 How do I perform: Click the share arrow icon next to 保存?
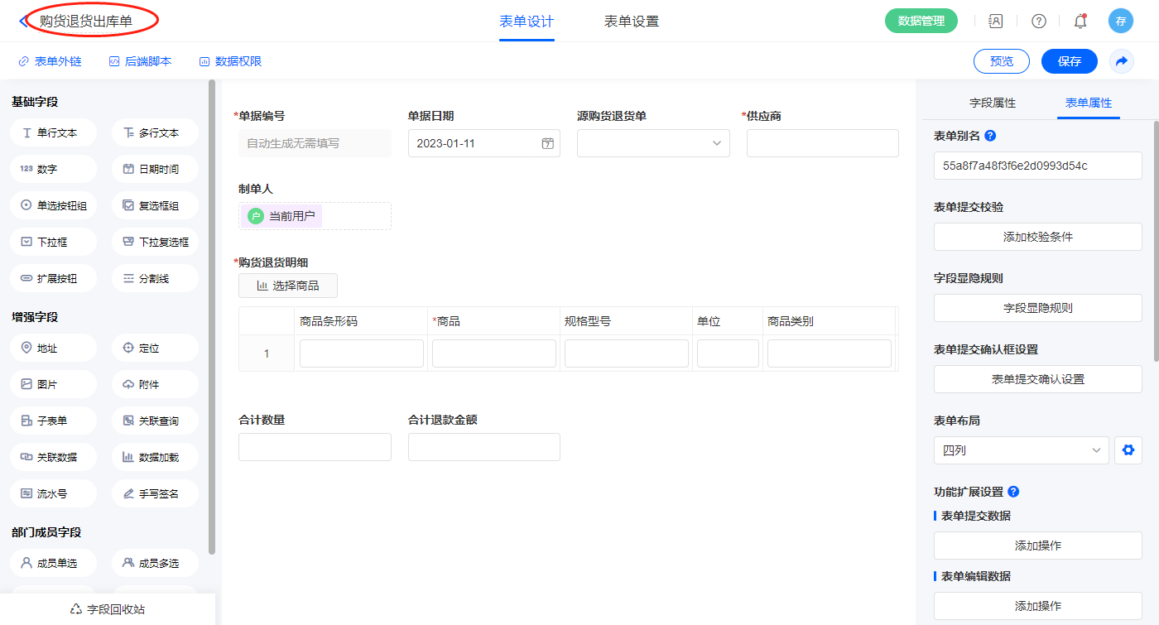[x=1121, y=61]
